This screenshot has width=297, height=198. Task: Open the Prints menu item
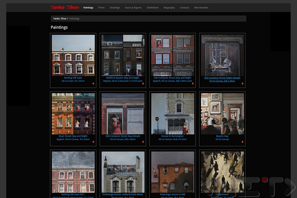point(101,8)
